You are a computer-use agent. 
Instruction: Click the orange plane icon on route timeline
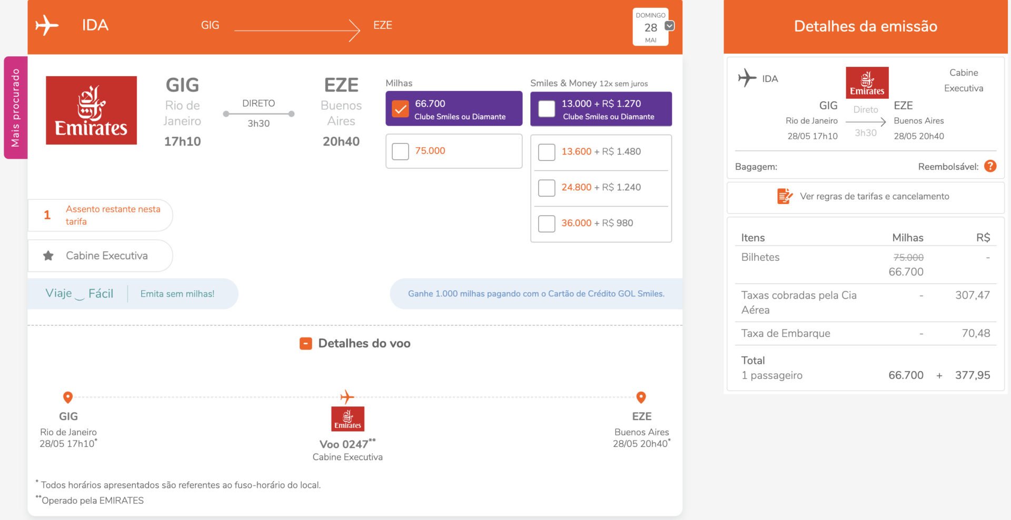click(347, 396)
